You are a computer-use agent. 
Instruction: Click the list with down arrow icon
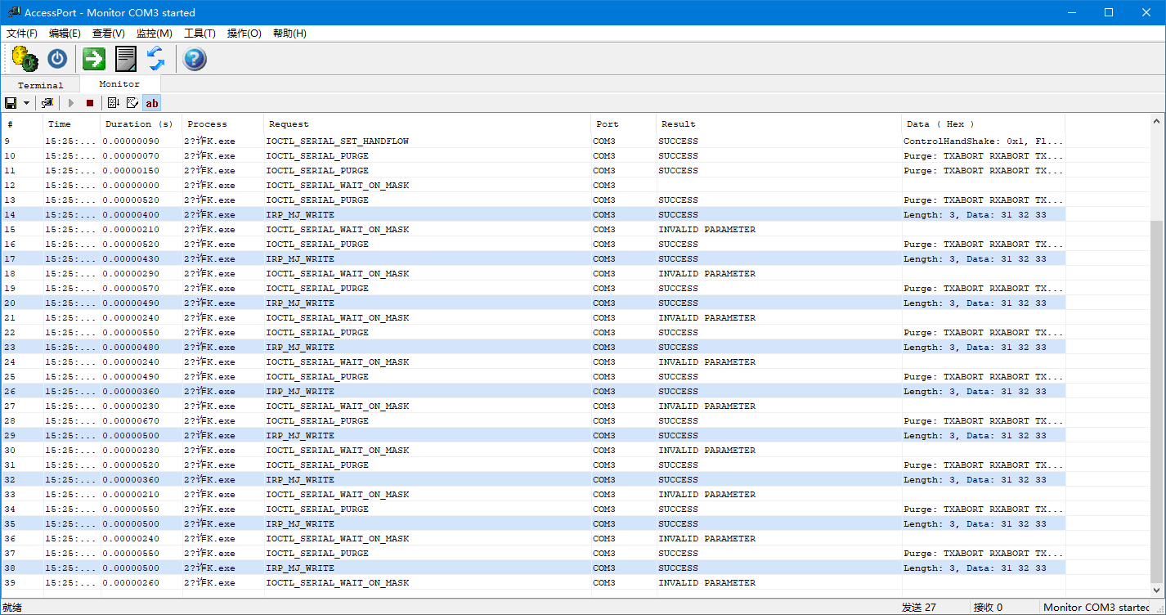114,103
